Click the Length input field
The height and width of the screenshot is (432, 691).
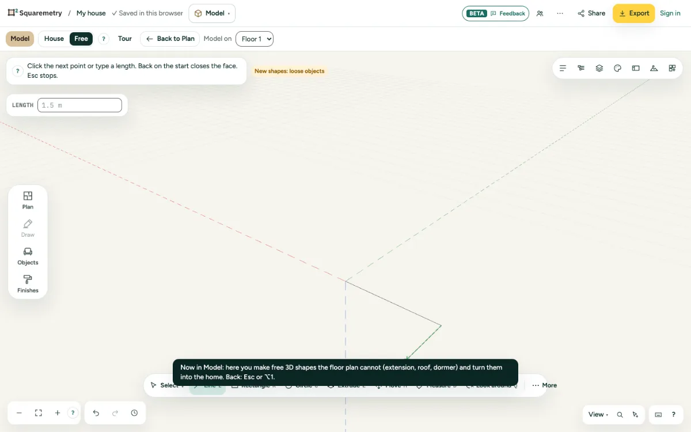click(79, 105)
